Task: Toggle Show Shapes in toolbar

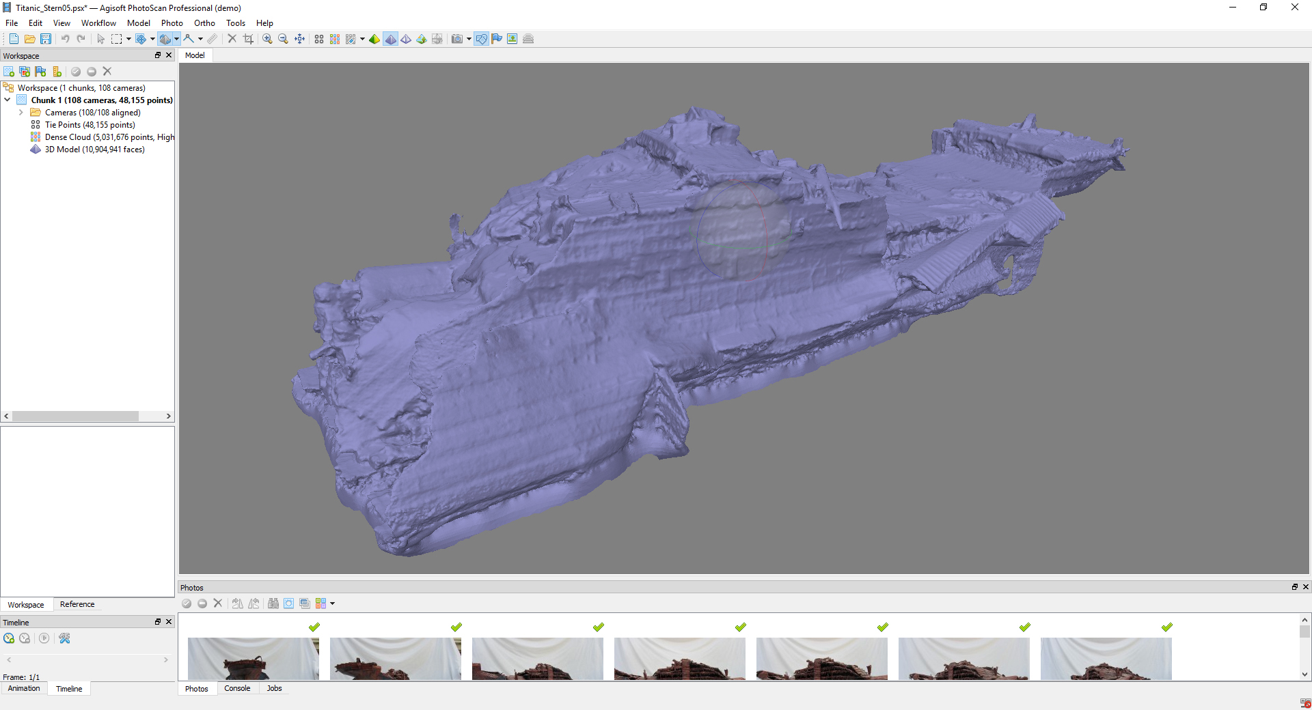Action: (x=481, y=39)
